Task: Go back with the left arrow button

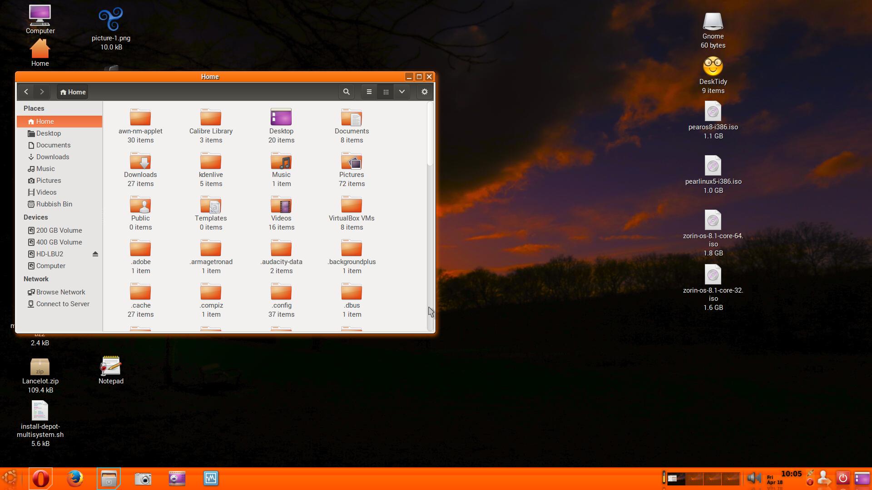Action: click(x=26, y=92)
